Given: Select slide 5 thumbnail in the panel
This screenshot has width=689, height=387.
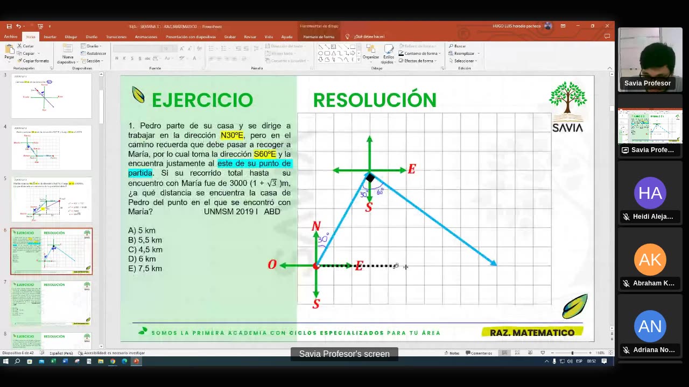Looking at the screenshot, I should tap(52, 199).
